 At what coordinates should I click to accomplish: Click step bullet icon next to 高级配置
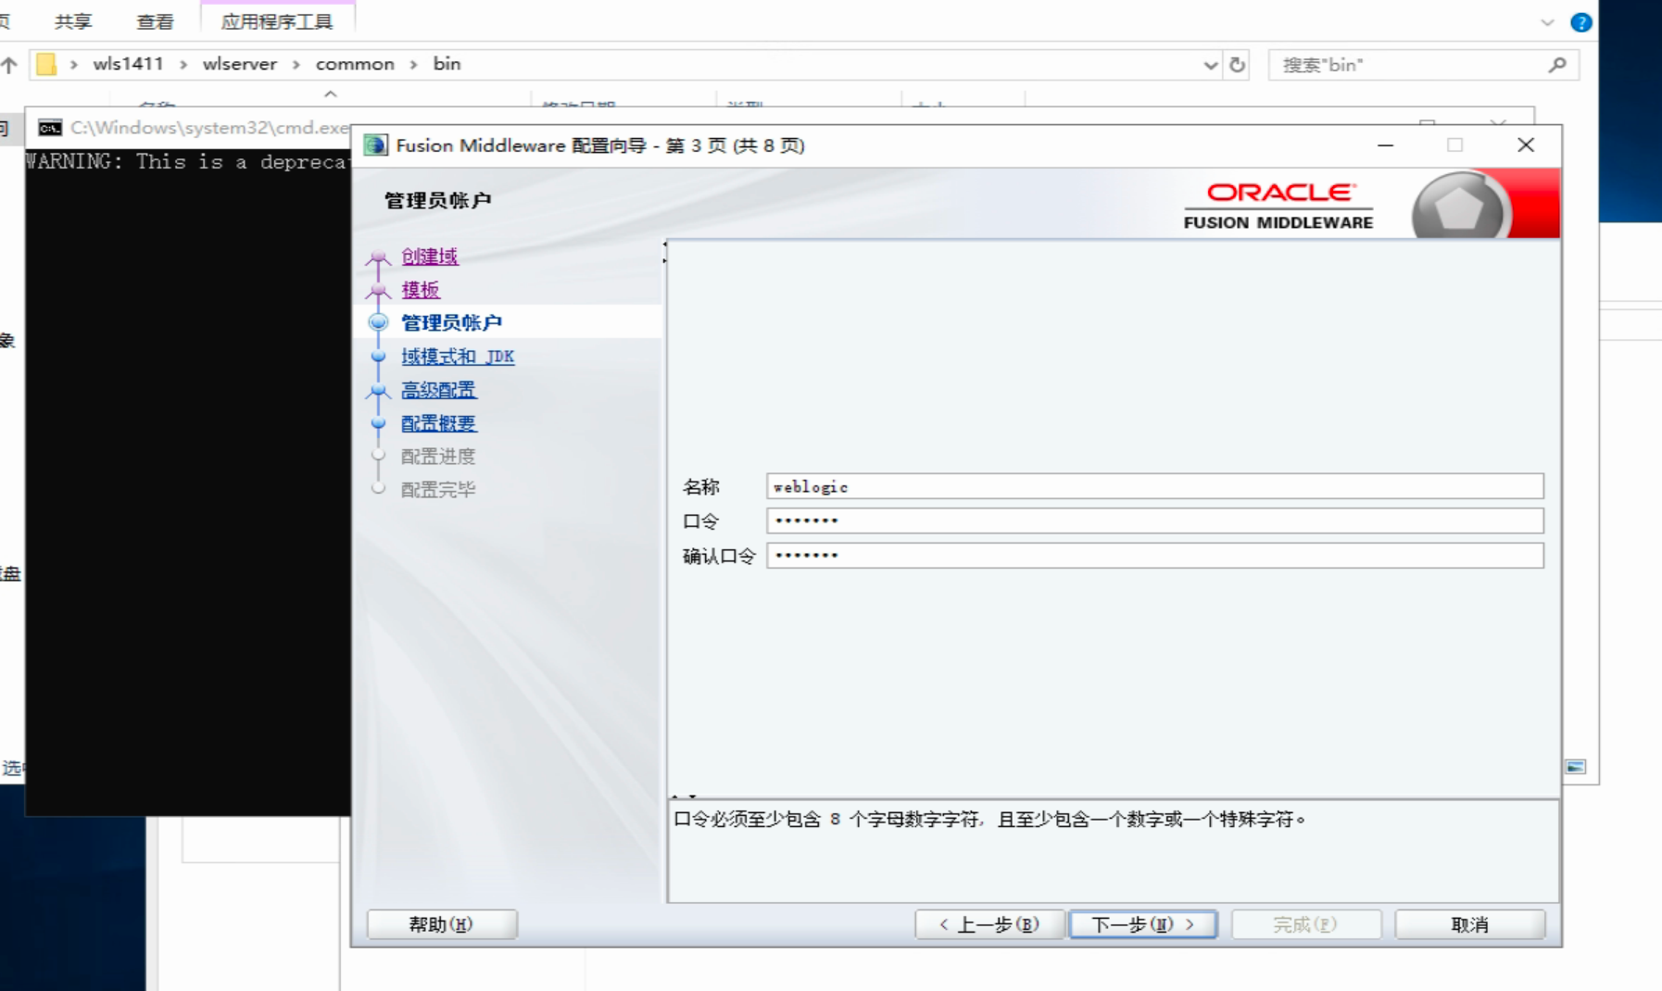(x=378, y=391)
